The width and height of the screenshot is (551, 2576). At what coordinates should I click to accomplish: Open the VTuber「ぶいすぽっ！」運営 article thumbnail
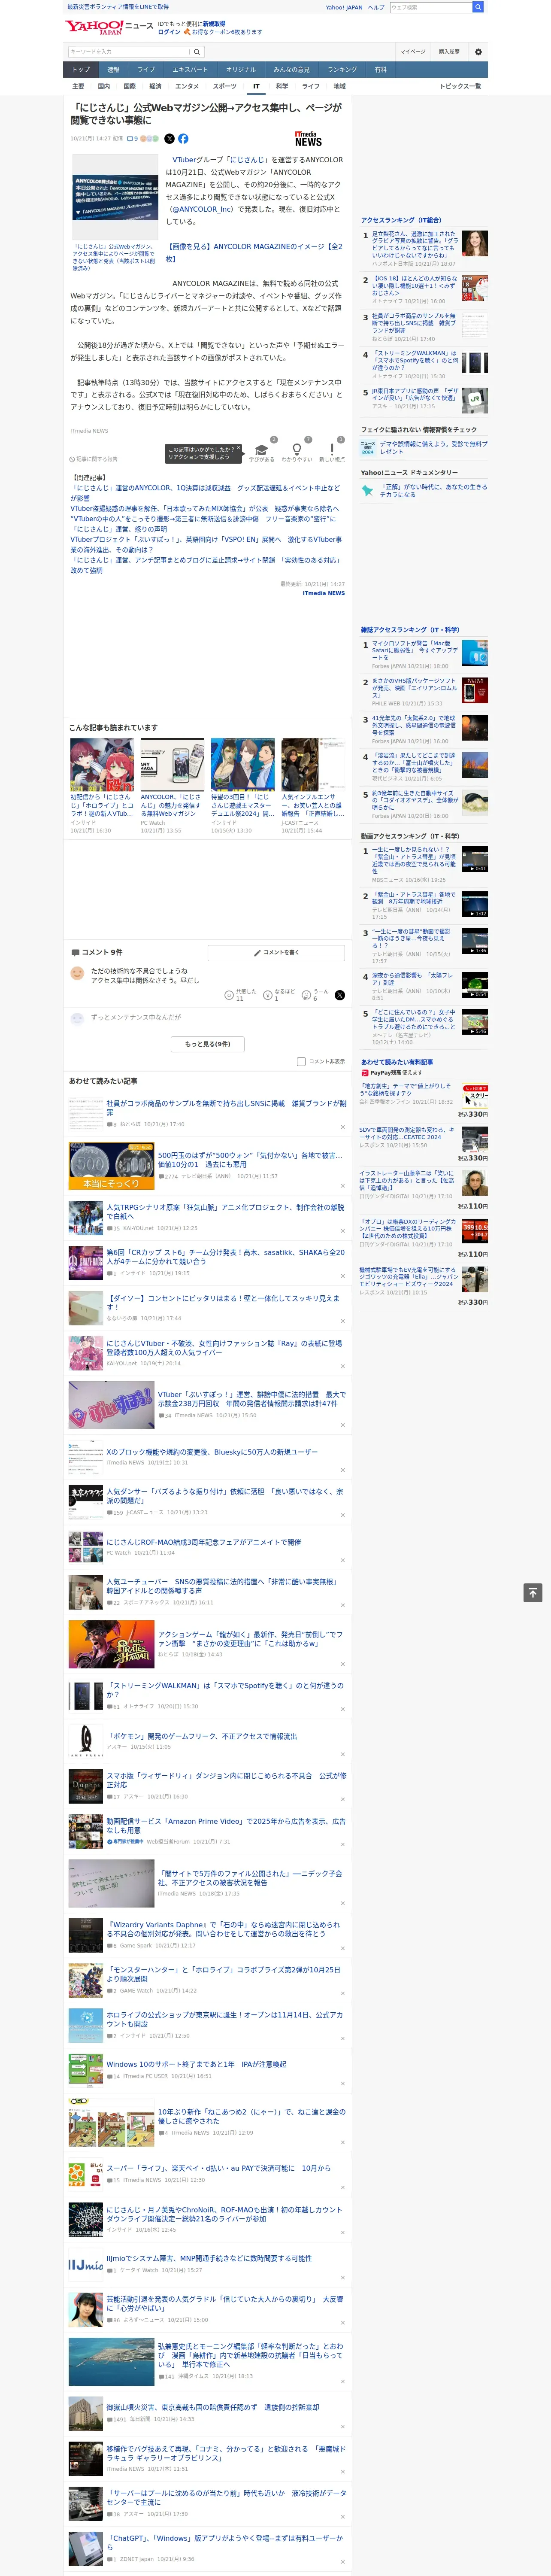tap(111, 1405)
